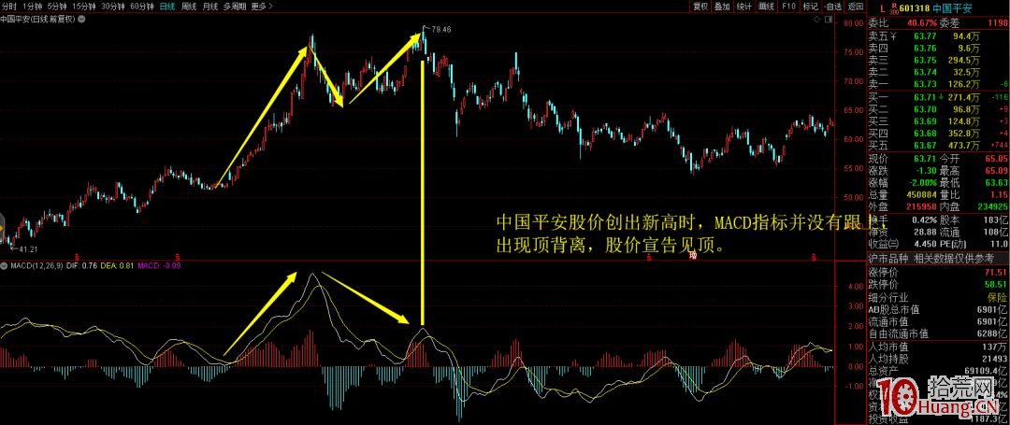Select the 60分钟 period tab
This screenshot has width=1010, height=425.
click(141, 7)
